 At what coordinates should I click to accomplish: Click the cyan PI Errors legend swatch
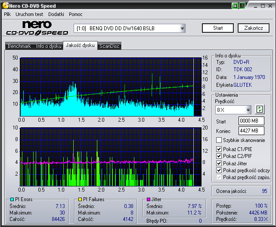pos(12,199)
